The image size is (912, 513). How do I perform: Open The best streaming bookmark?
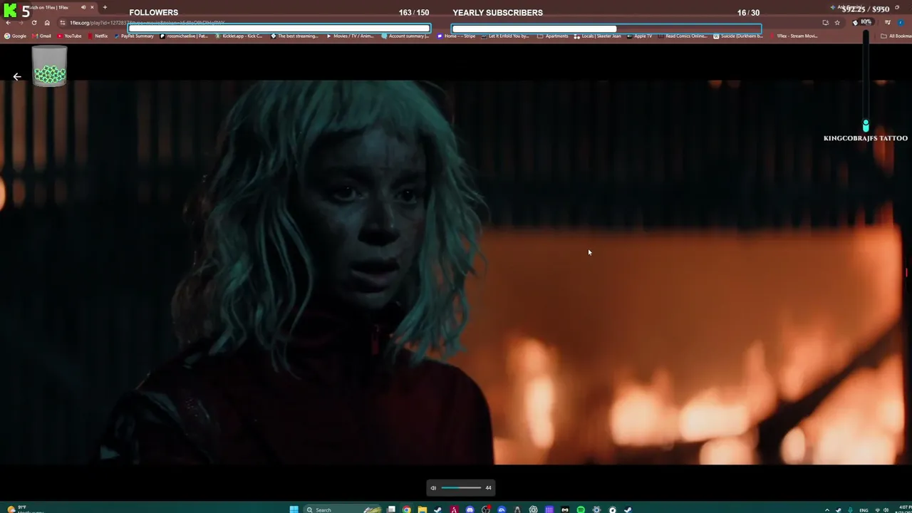click(x=294, y=36)
